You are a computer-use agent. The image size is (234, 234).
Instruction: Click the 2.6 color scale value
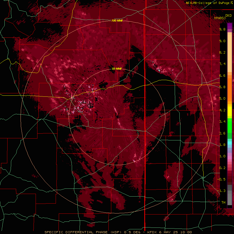[222, 133]
